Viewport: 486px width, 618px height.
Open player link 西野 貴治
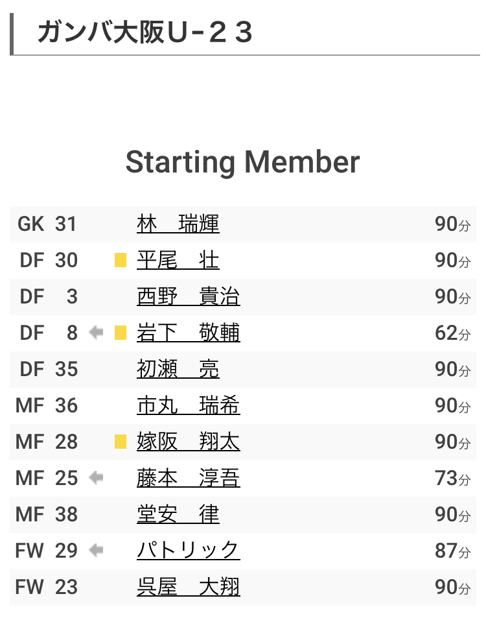click(x=189, y=296)
